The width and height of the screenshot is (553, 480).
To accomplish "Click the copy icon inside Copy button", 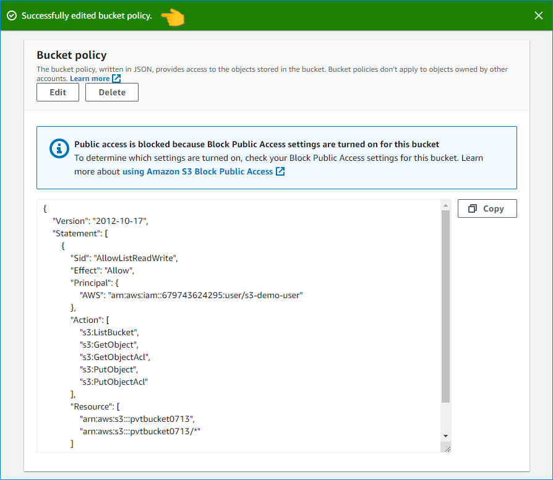I will tap(473, 209).
